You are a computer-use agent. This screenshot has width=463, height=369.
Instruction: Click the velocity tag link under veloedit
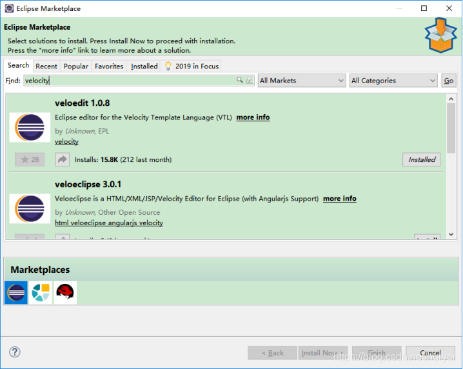point(66,141)
